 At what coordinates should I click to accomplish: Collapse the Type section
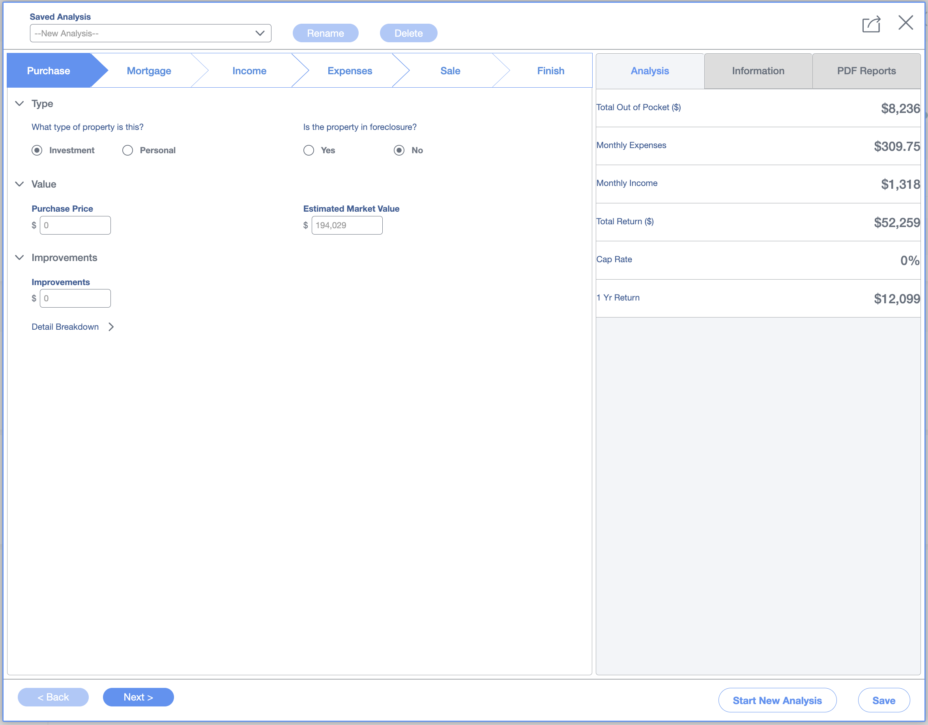(x=19, y=103)
